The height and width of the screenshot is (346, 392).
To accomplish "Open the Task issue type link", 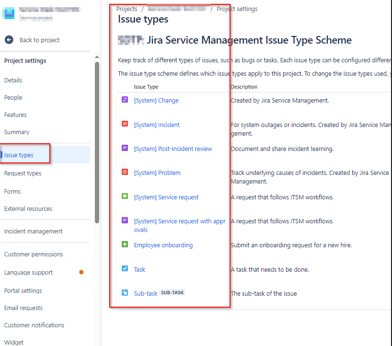I will point(139,269).
